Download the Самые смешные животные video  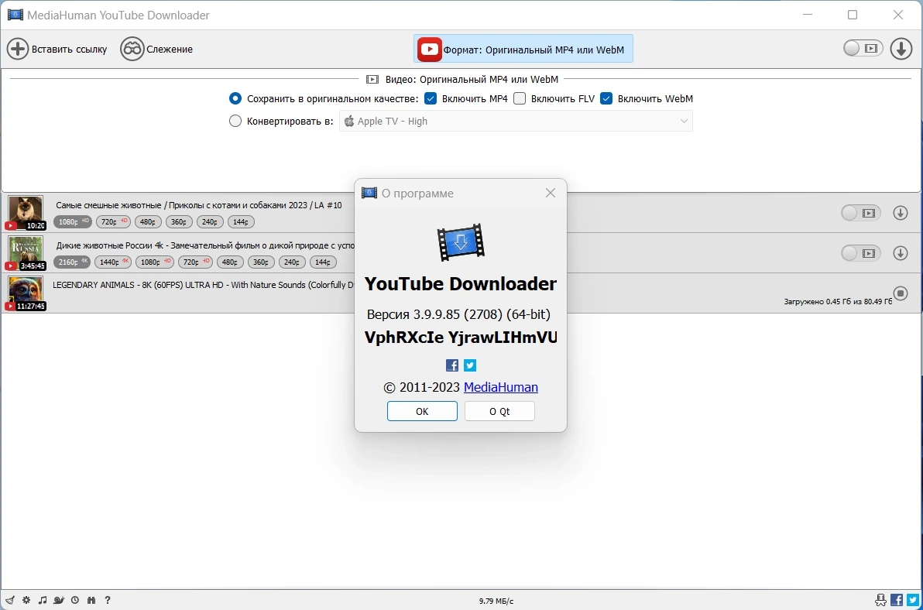click(900, 213)
